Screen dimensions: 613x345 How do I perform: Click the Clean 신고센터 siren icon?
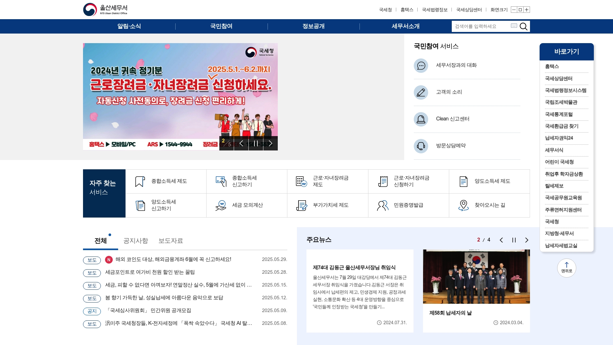pyautogui.click(x=421, y=119)
